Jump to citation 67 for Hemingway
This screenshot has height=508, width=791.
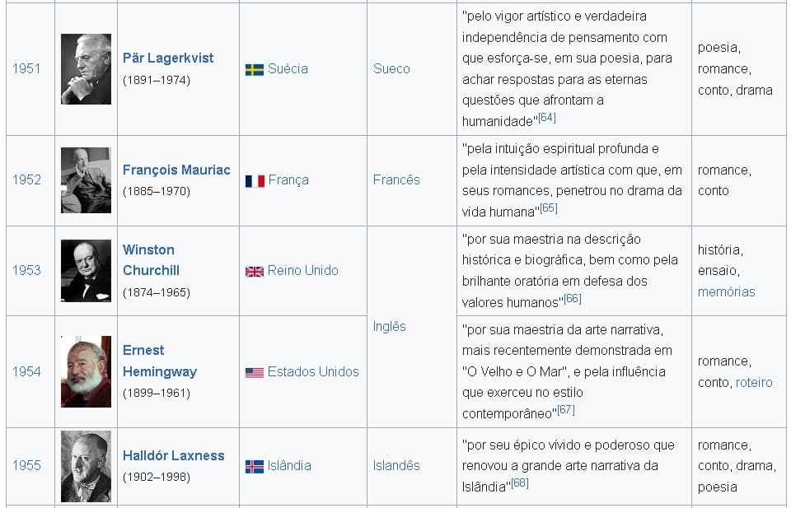pyautogui.click(x=566, y=409)
